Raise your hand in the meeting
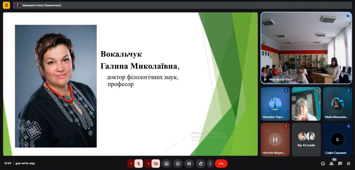 pos(201,164)
